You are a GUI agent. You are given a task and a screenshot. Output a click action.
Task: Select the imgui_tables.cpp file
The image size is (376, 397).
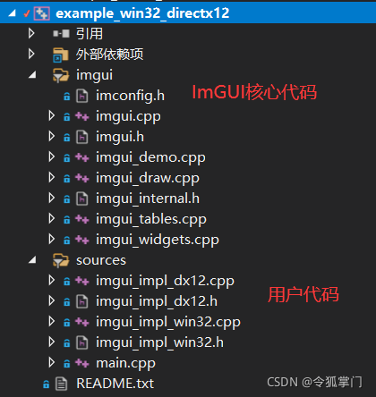coord(151,220)
